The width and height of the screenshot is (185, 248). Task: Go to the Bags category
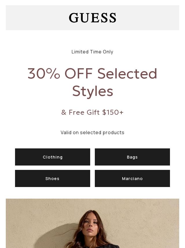(132, 157)
